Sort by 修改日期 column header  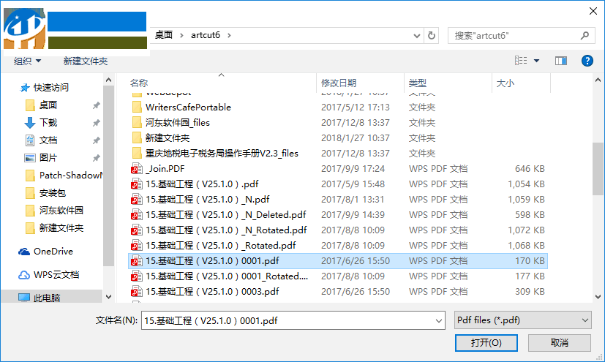click(x=339, y=83)
